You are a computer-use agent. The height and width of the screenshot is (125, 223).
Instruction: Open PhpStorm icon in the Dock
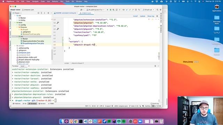click(x=114, y=122)
